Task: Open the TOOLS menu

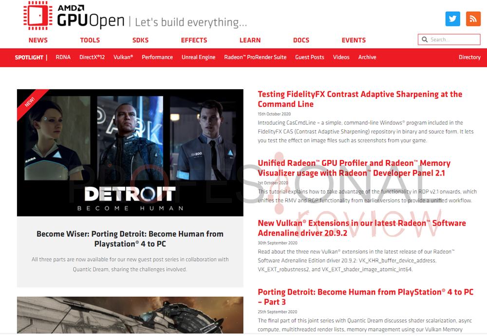Action: click(x=90, y=40)
